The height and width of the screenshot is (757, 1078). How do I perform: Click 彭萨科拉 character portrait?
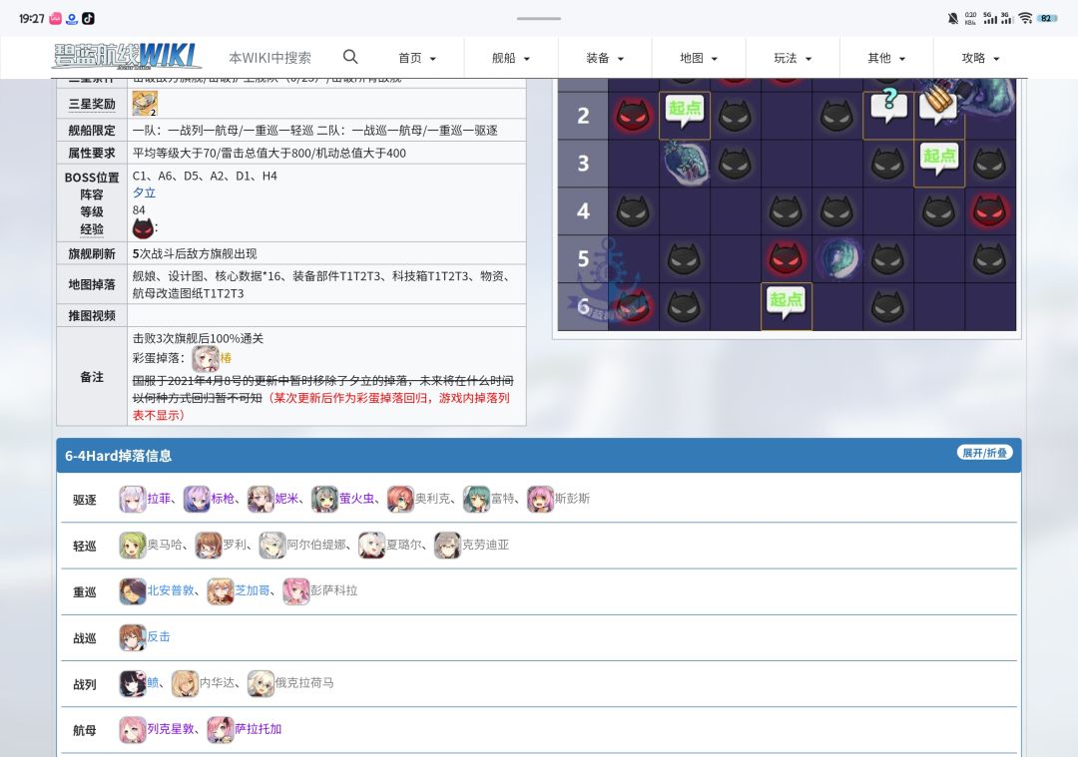click(x=296, y=591)
